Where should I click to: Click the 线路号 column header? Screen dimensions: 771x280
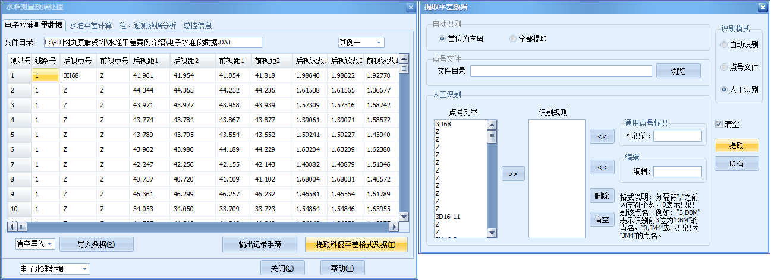click(x=46, y=61)
